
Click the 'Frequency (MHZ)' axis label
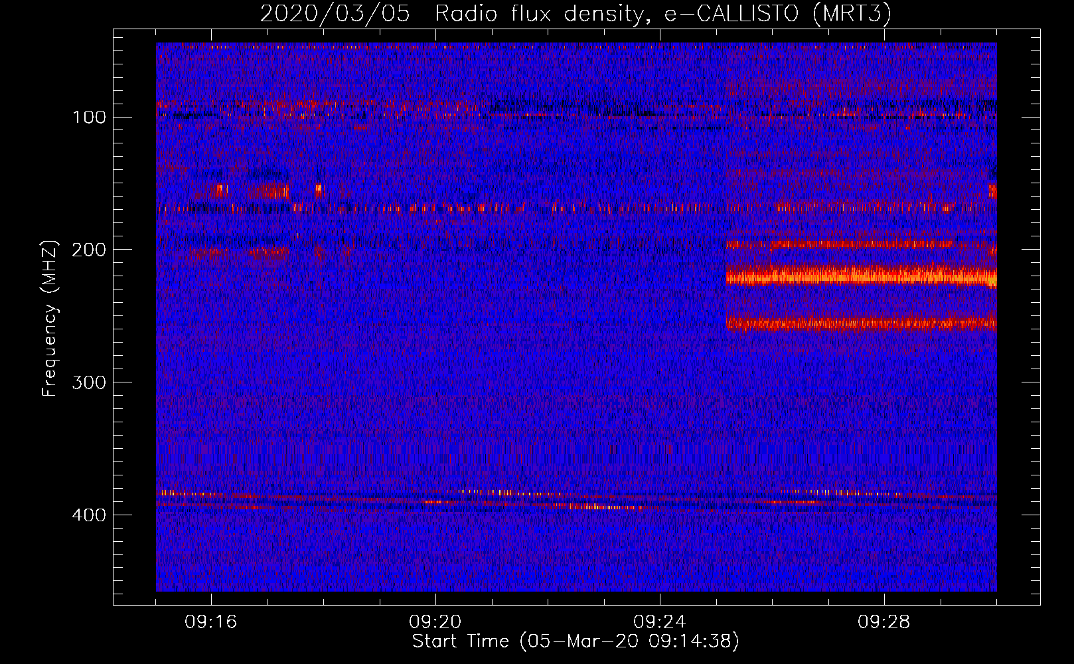(50, 319)
